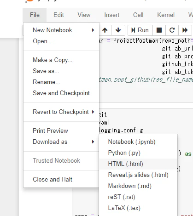This screenshot has height=216, width=193.
Task: Open the Edit menu
Action: pos(58,15)
